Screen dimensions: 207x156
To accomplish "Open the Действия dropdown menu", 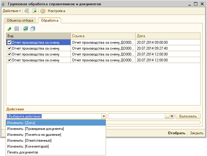I will tap(12, 11).
